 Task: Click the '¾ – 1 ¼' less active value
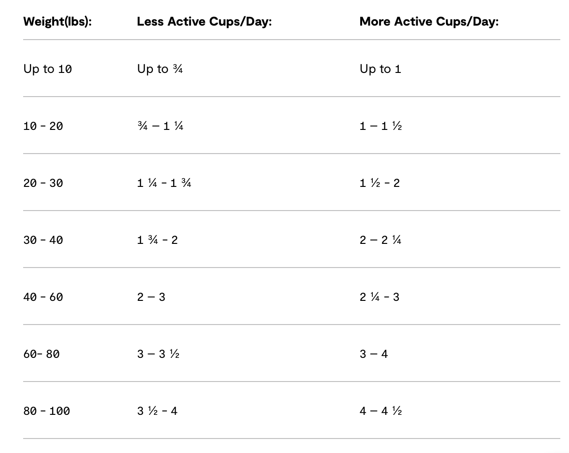click(160, 126)
